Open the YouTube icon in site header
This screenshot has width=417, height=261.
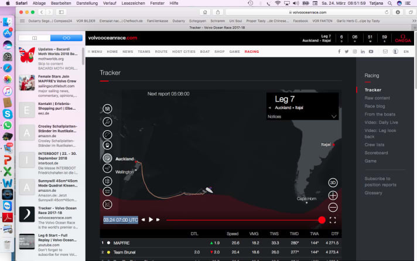coord(371,52)
